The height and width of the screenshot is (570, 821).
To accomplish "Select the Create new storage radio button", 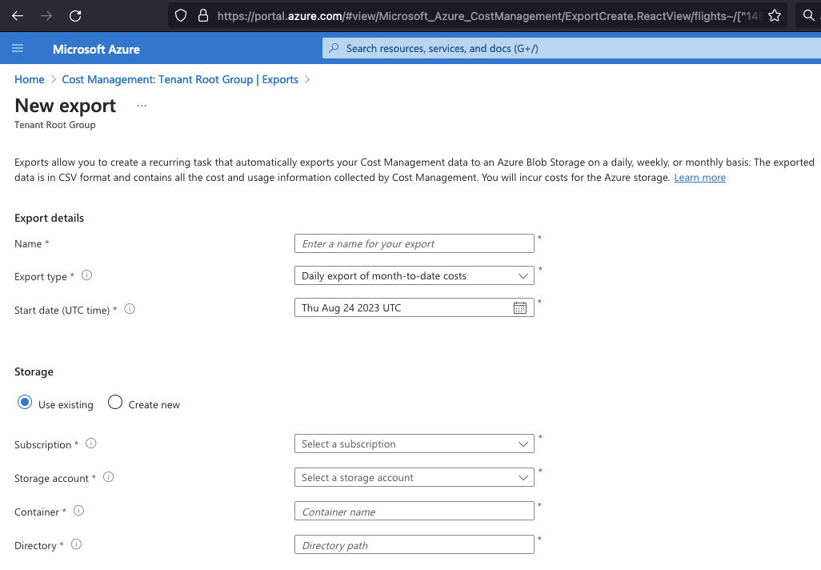I will (x=115, y=402).
